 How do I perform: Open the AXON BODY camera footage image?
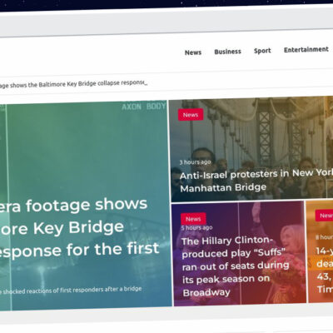tap(85, 206)
